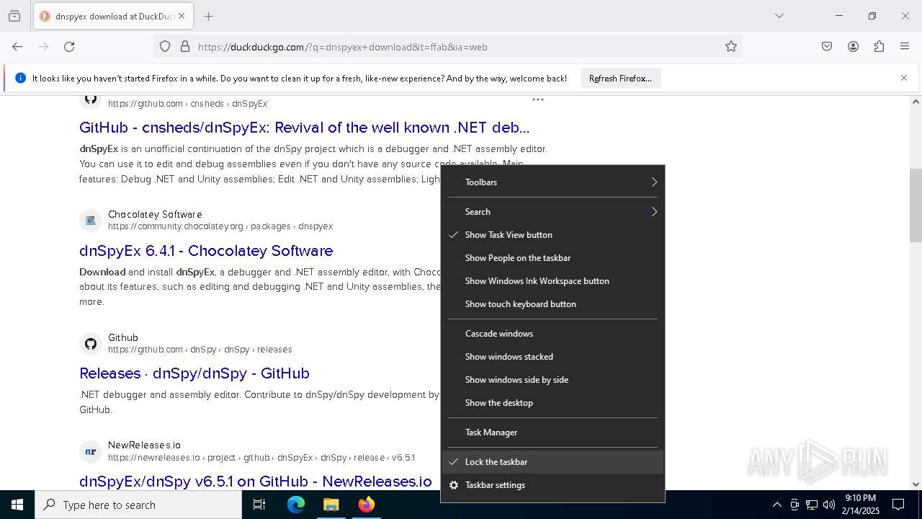Open the list all tabs dropdown
The image size is (922, 519).
779,16
